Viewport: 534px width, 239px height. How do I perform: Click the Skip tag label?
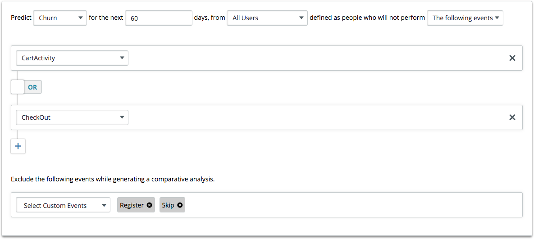[x=168, y=205]
